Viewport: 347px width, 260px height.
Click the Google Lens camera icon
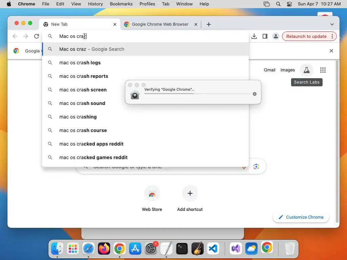[256, 167]
